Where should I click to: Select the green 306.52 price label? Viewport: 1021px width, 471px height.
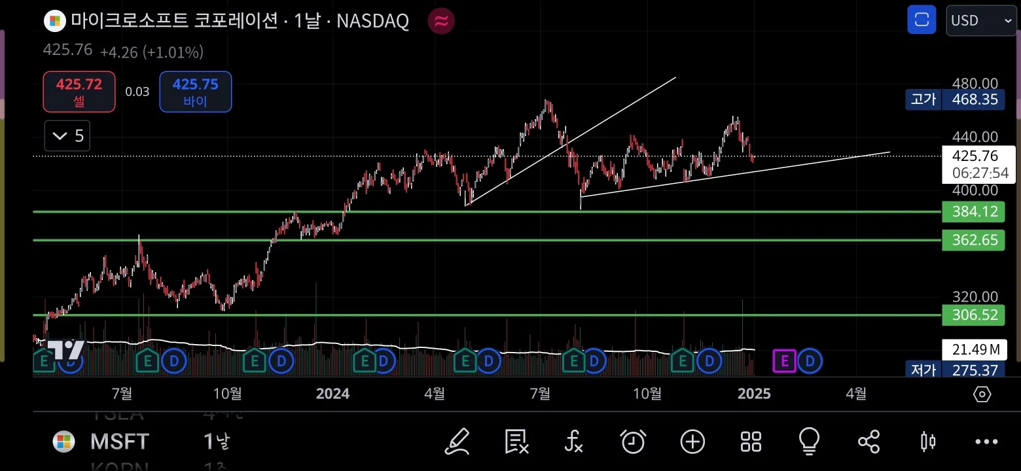point(973,315)
